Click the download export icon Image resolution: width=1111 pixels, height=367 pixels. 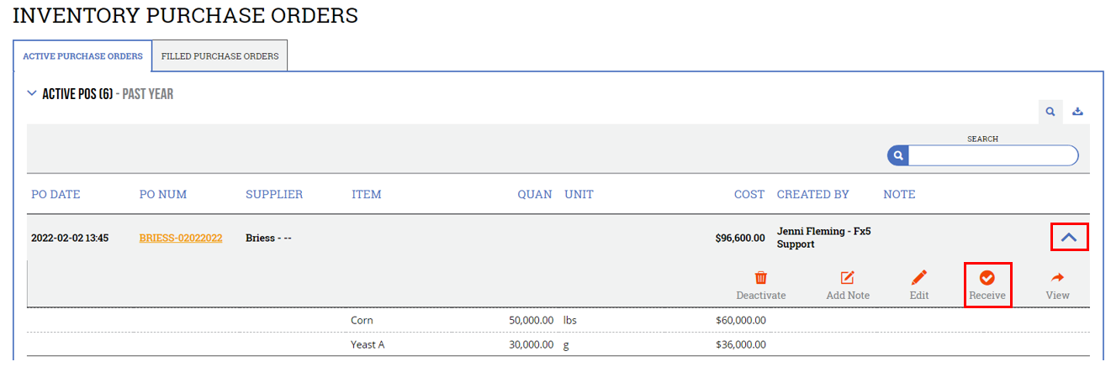click(x=1077, y=111)
